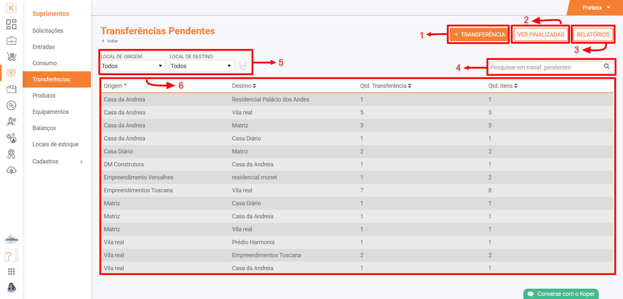The width and height of the screenshot is (623, 299).
Task: Click the user avatar photo
Action: 11,287
